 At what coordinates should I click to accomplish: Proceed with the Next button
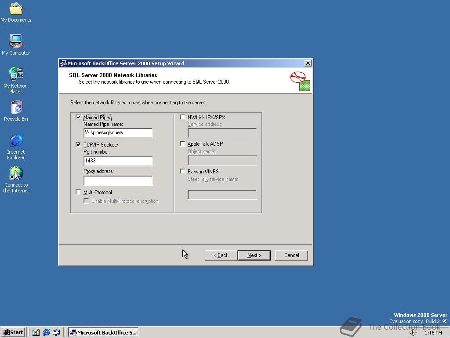pos(254,255)
